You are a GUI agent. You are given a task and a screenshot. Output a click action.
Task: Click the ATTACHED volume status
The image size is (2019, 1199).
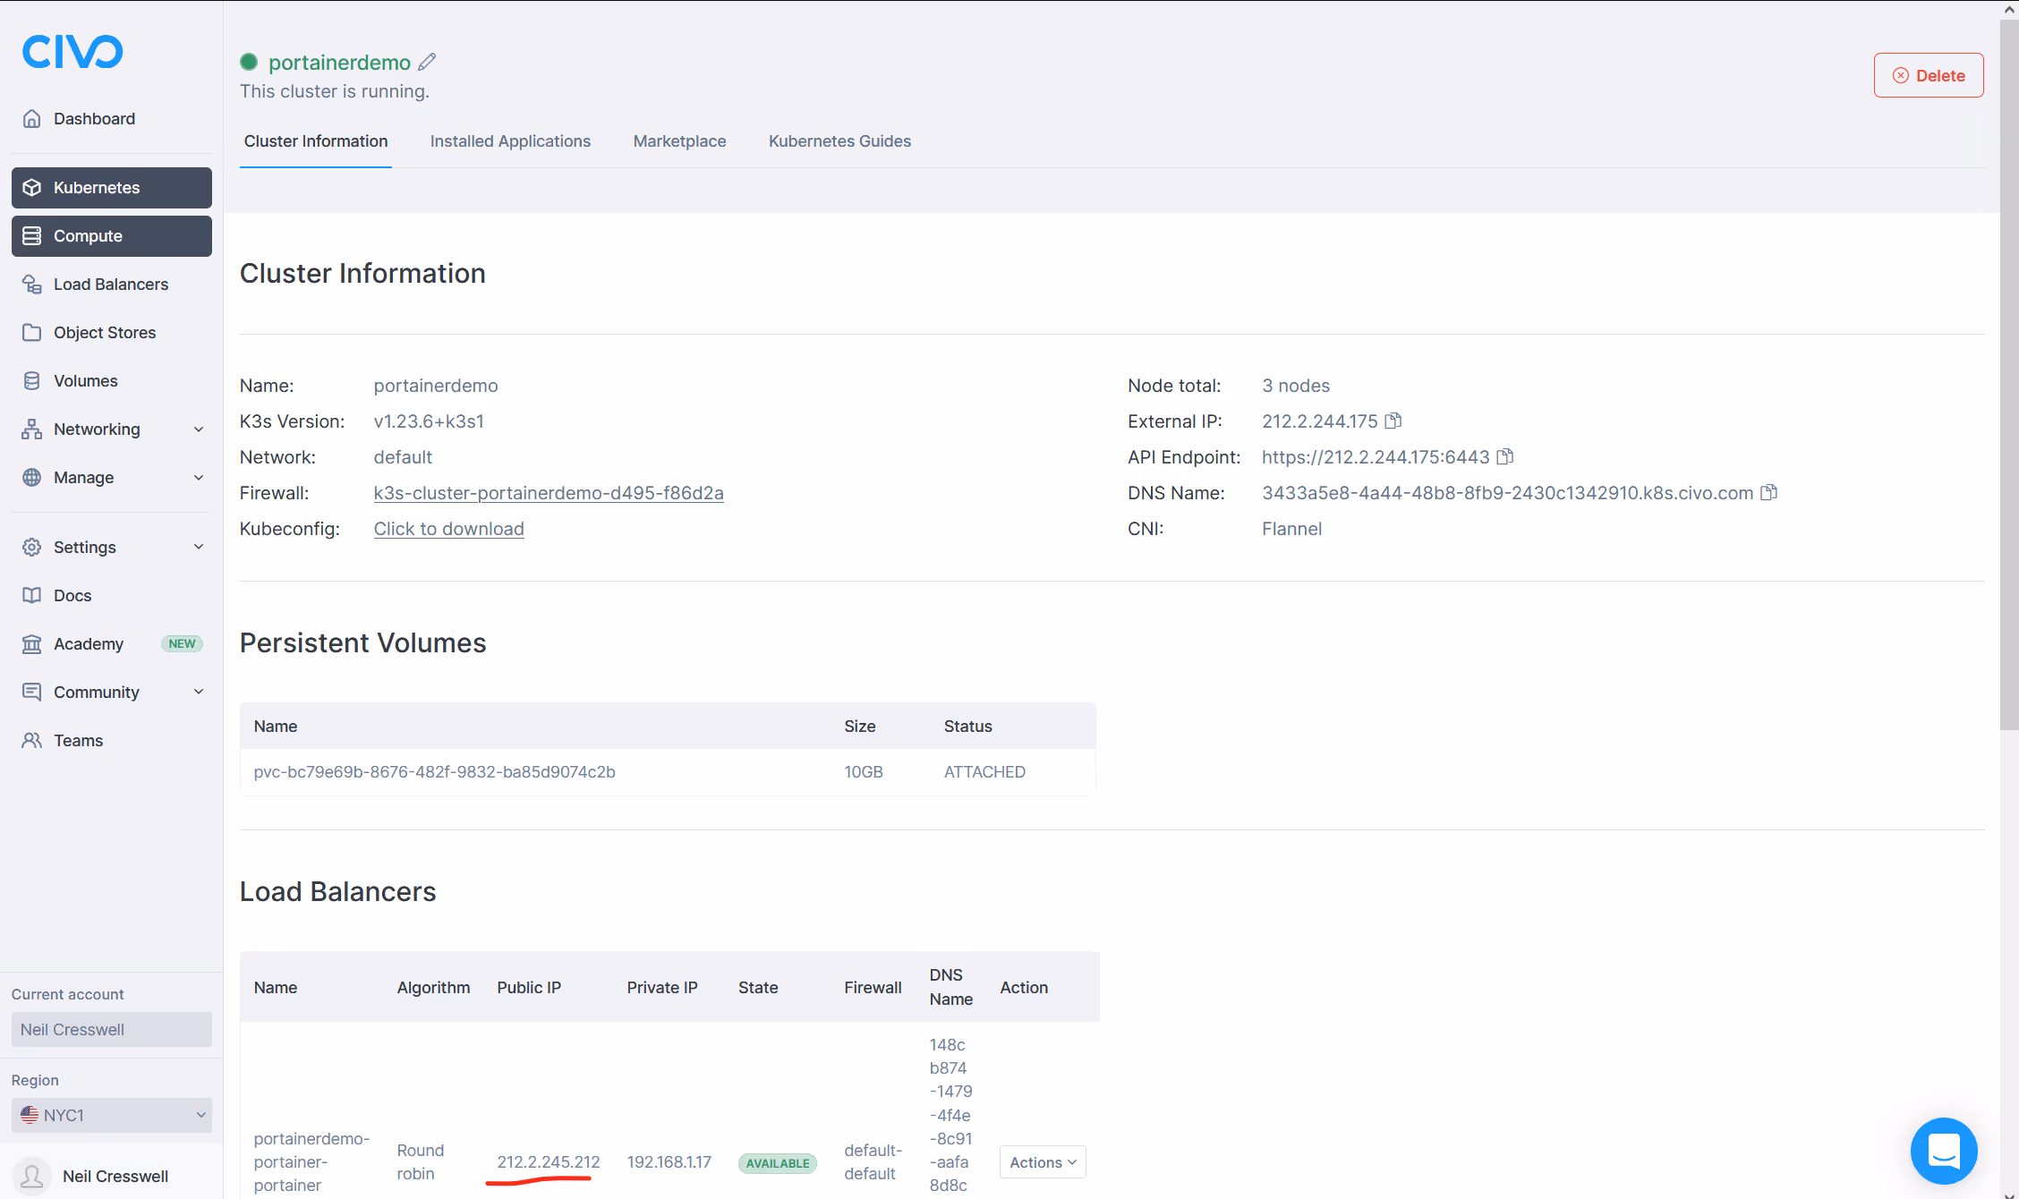[x=984, y=771]
